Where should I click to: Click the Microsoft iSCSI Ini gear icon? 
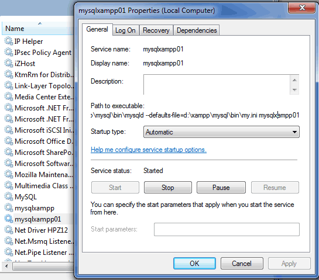(x=9, y=130)
